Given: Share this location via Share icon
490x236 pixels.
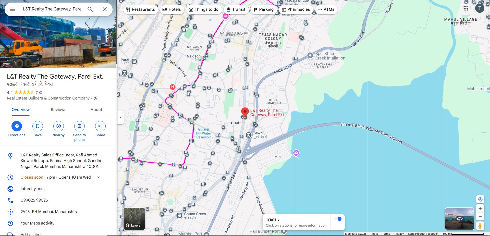Looking at the screenshot, I should pyautogui.click(x=100, y=126).
